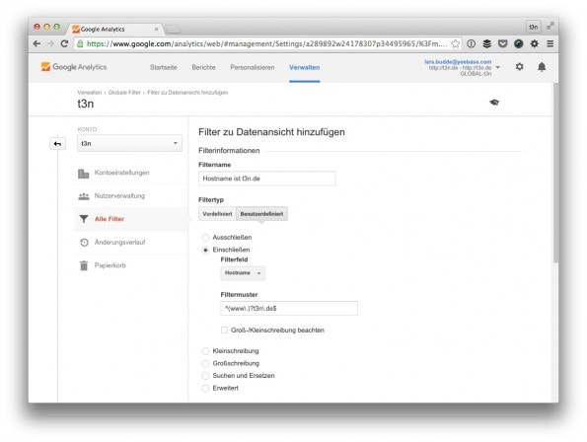The height and width of the screenshot is (442, 587).
Task: Click the Änderungsverlauf history clock icon
Action: [x=84, y=242]
